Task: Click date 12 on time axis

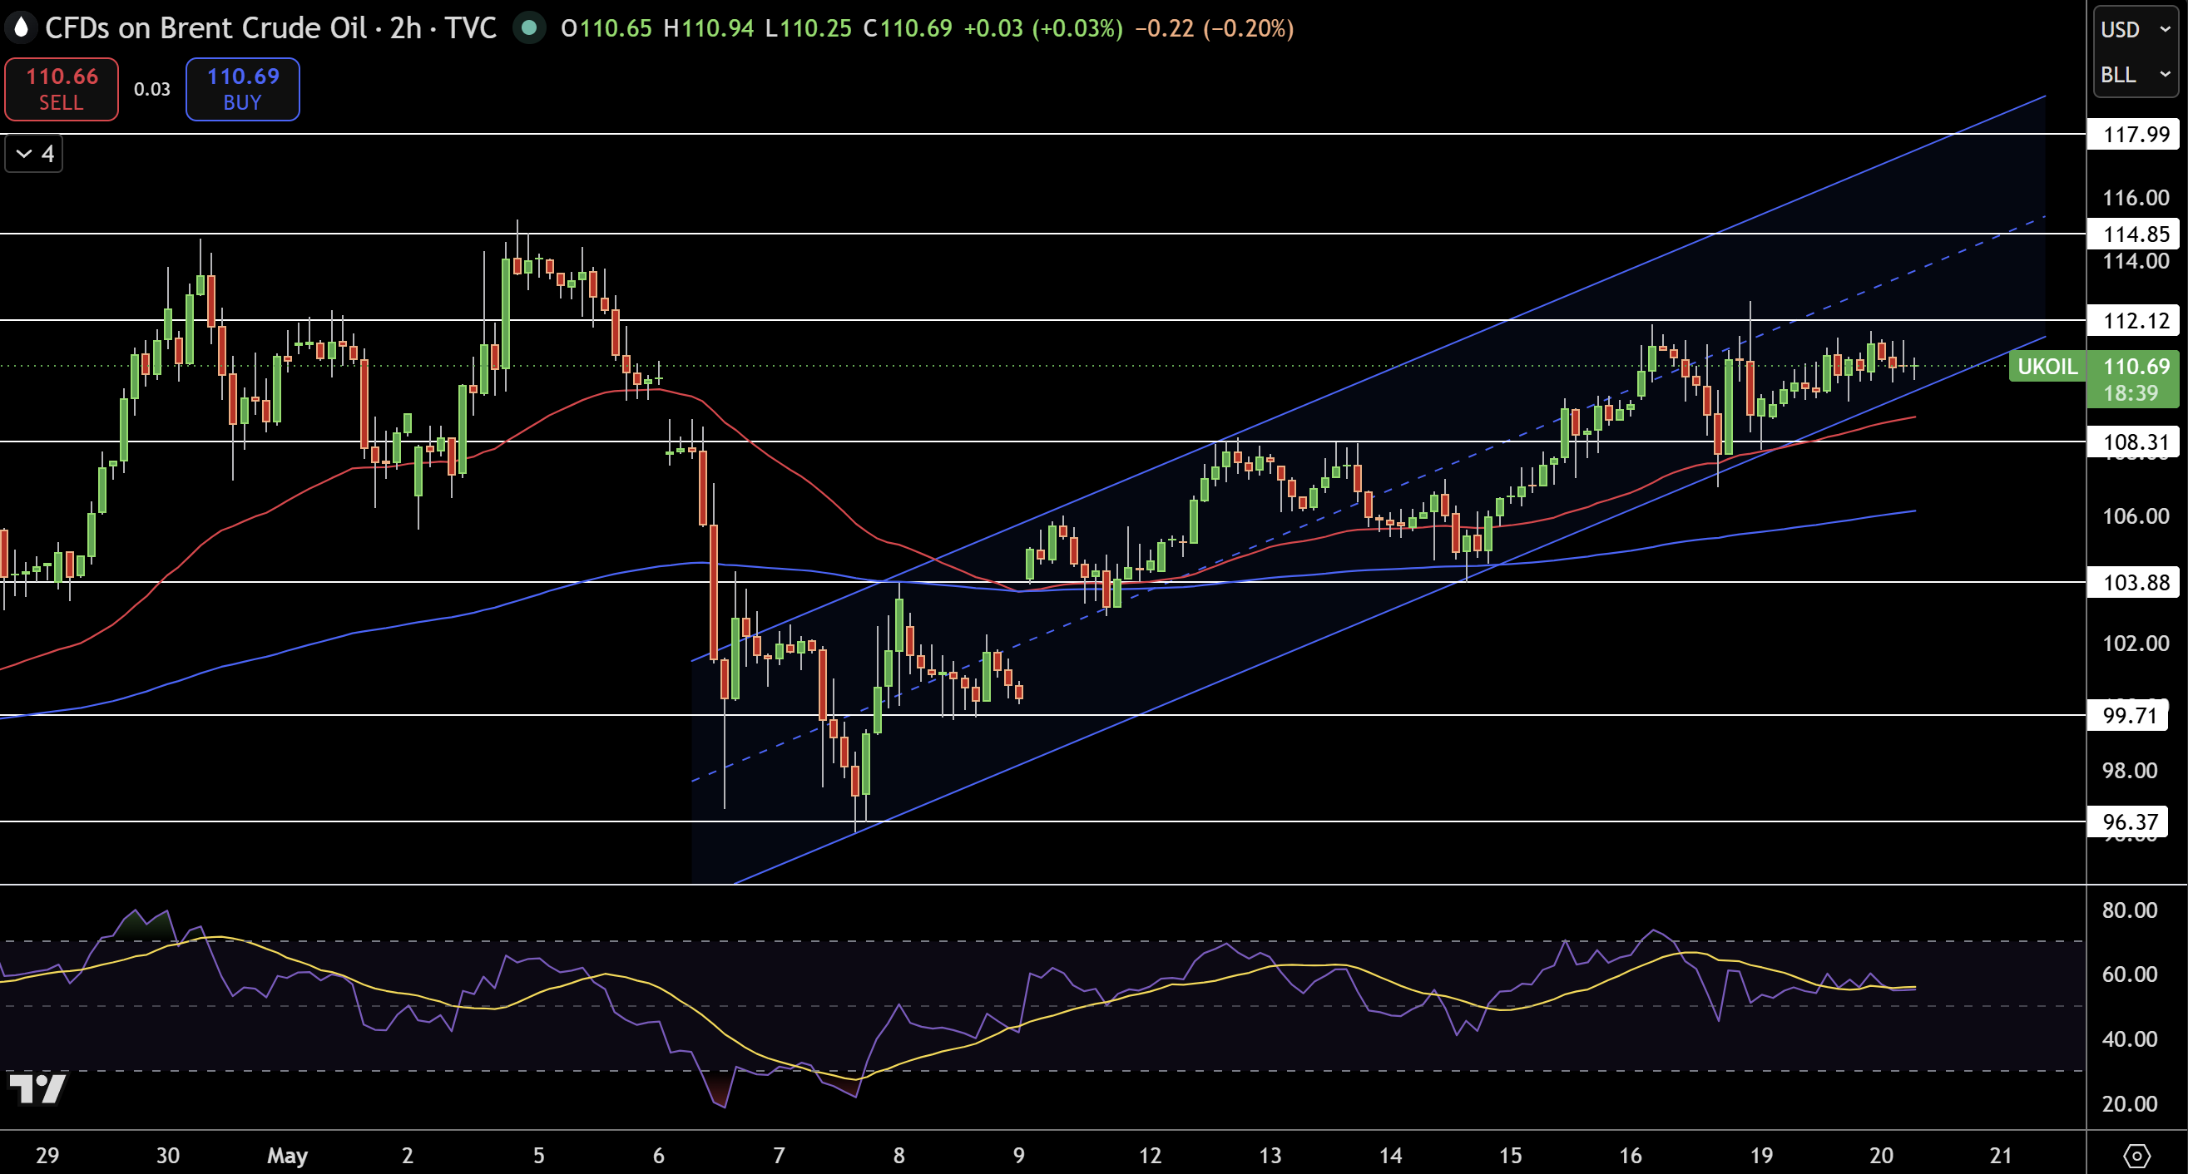Action: [x=1149, y=1155]
